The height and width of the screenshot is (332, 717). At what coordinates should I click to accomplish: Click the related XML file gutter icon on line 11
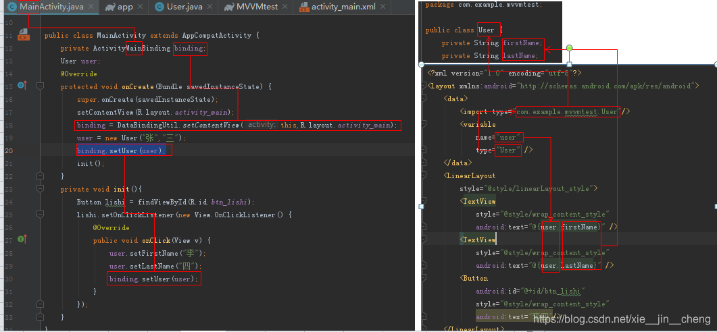[24, 34]
